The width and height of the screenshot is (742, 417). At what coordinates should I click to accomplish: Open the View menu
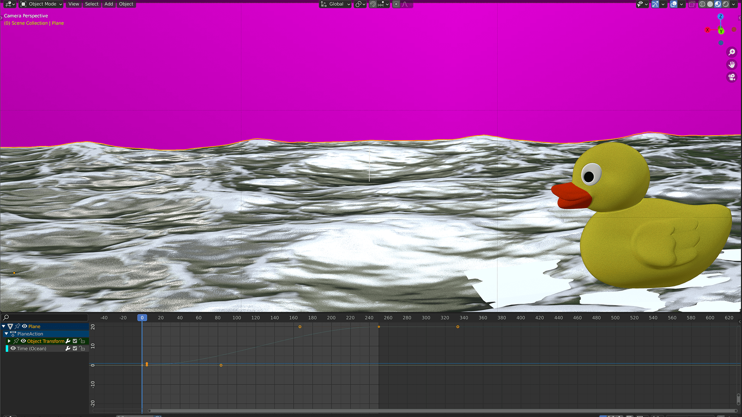pyautogui.click(x=73, y=4)
